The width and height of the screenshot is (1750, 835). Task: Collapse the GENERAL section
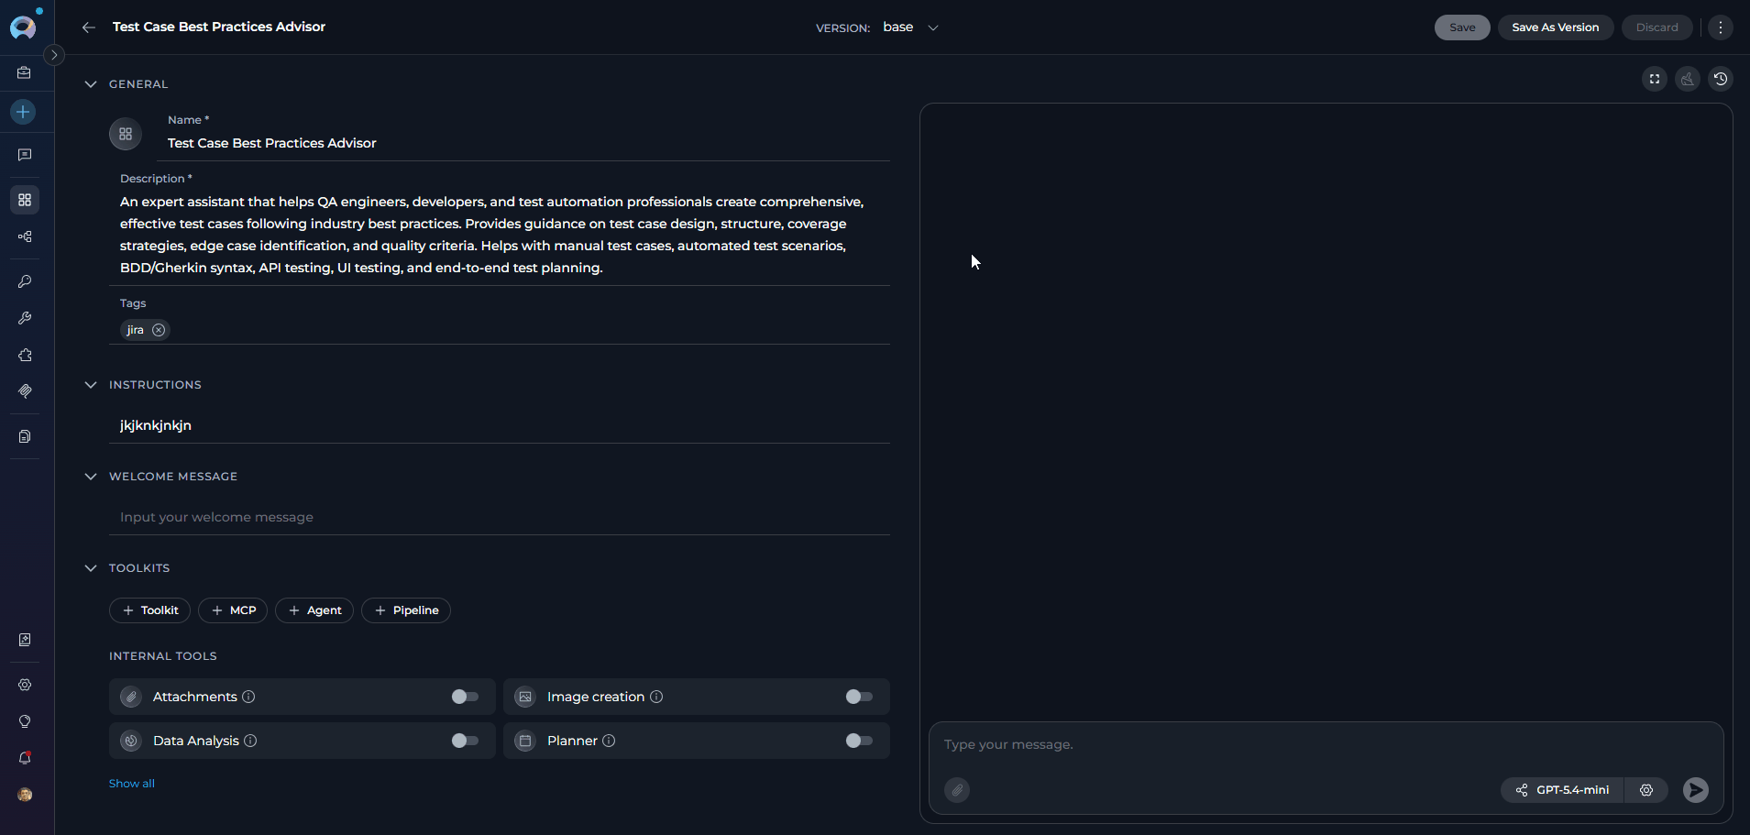point(90,84)
